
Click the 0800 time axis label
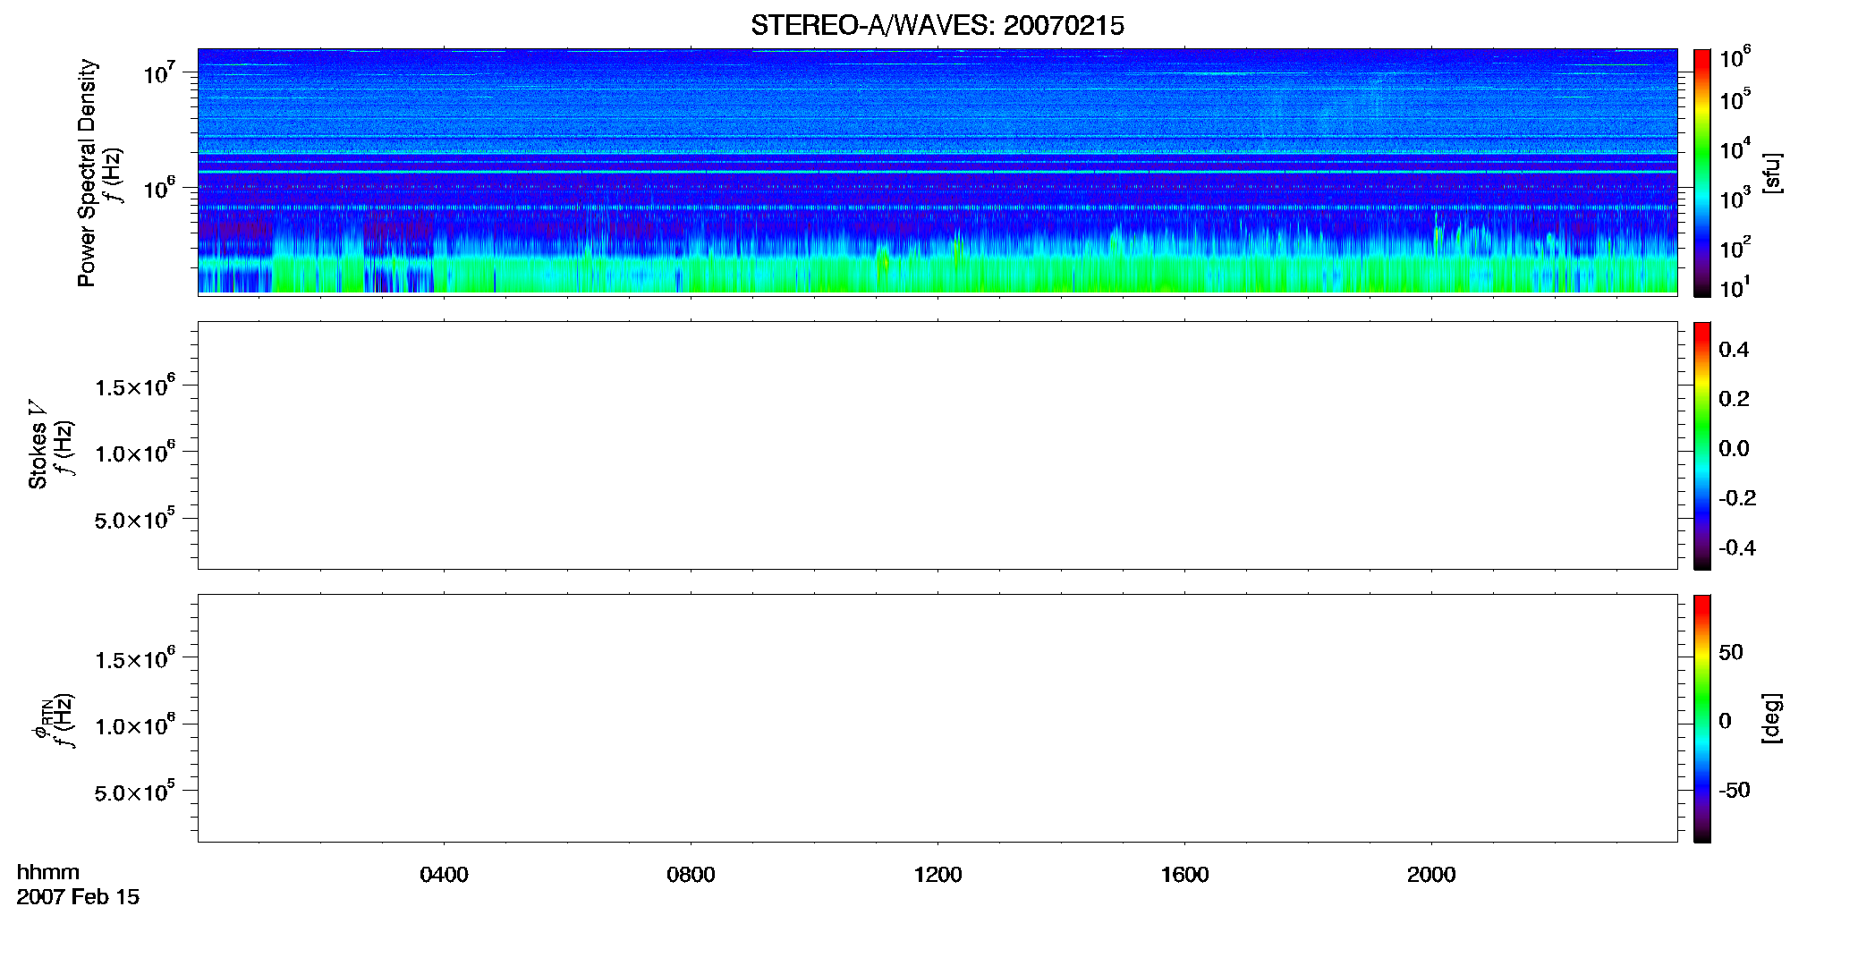pos(691,875)
